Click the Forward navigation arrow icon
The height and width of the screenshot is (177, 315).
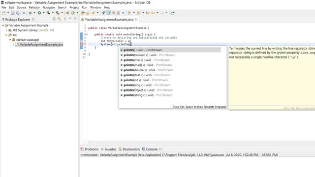pos(162,13)
